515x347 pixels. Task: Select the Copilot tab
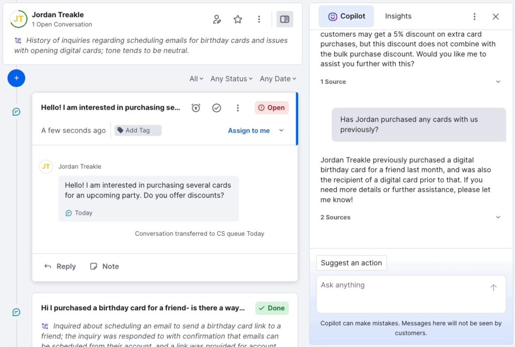(x=347, y=16)
